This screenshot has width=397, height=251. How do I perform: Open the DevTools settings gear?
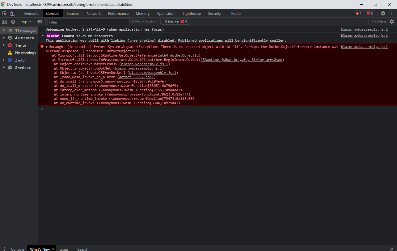382,13
